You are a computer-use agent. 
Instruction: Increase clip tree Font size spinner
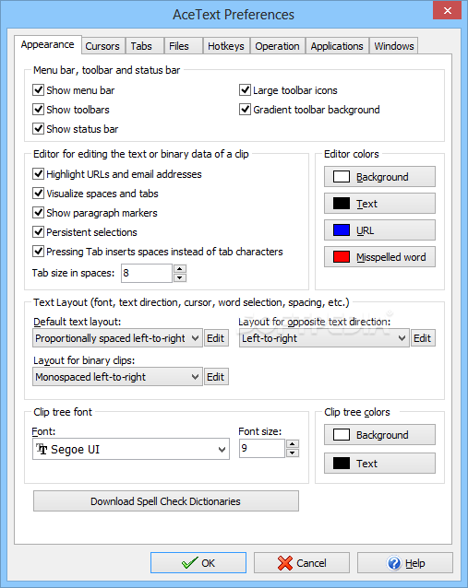click(x=293, y=444)
